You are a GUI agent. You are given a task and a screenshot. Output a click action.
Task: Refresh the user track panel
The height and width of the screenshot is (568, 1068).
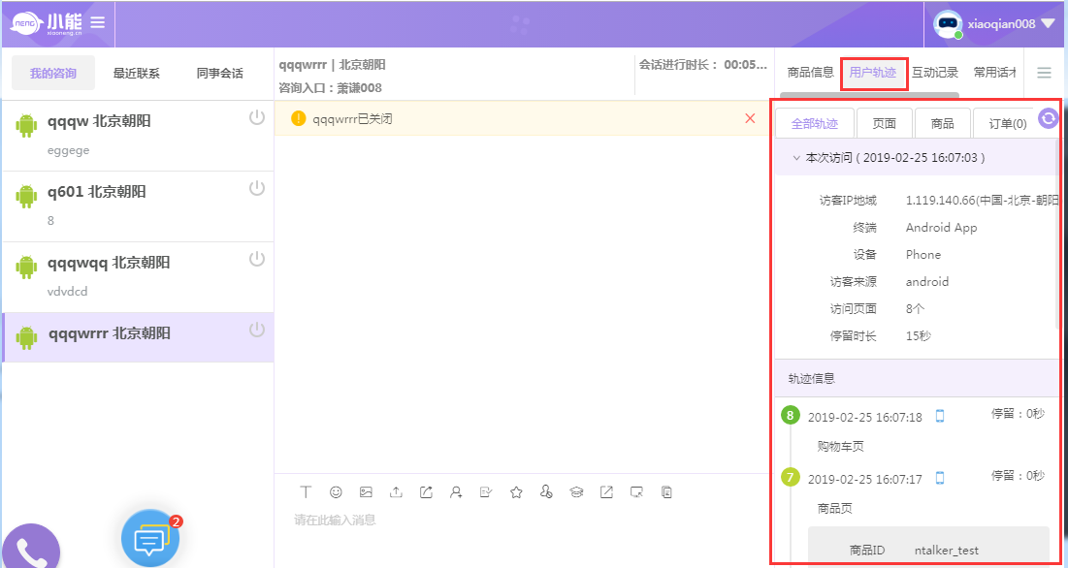point(1048,118)
